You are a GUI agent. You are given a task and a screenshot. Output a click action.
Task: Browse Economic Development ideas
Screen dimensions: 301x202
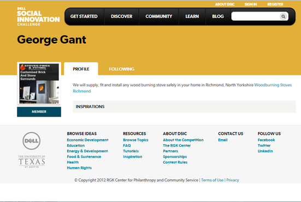point(87,140)
